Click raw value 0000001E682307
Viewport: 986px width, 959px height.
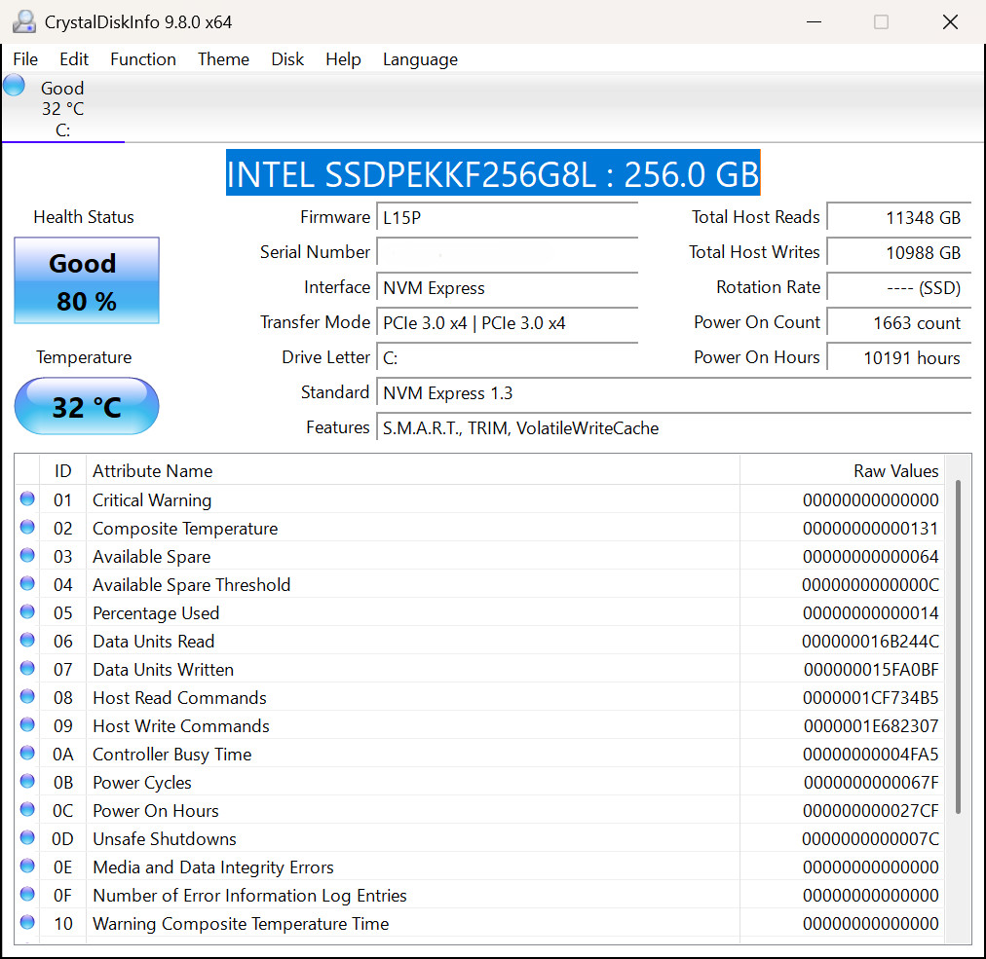coord(871,726)
